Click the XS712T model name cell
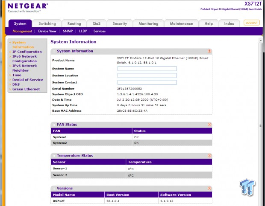 click(78, 201)
